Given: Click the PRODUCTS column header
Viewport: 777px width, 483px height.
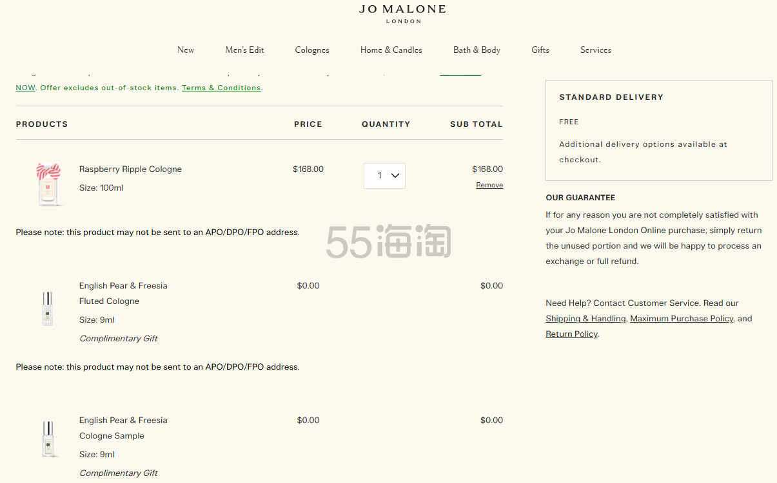Looking at the screenshot, I should [42, 124].
